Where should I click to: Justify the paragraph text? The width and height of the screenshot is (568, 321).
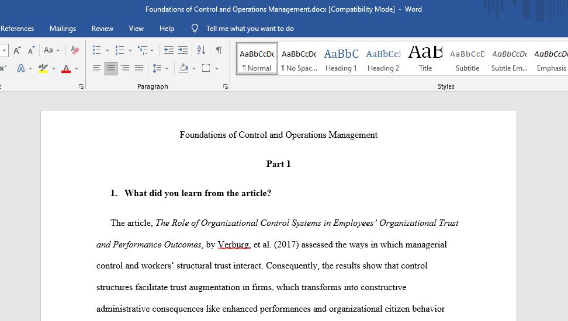139,68
